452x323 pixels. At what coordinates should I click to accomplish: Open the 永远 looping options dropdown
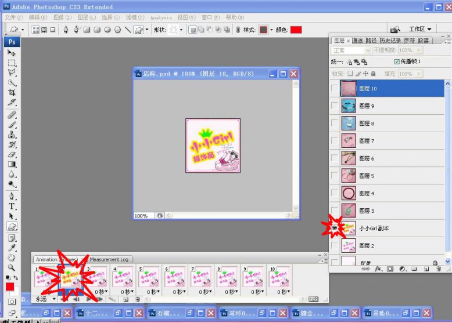45,299
